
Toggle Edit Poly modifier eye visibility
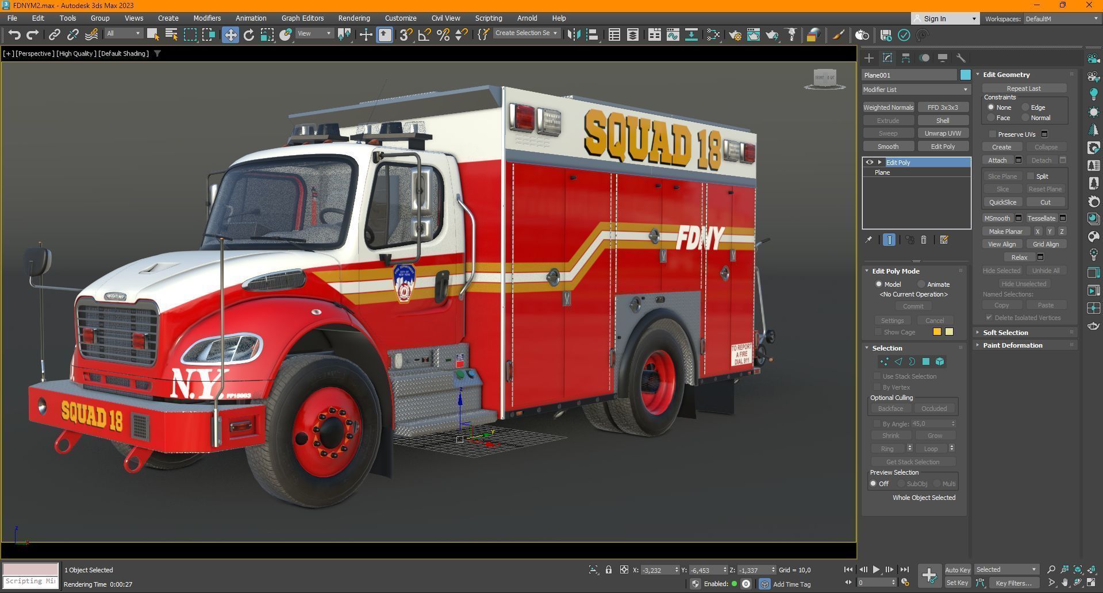[x=869, y=162]
